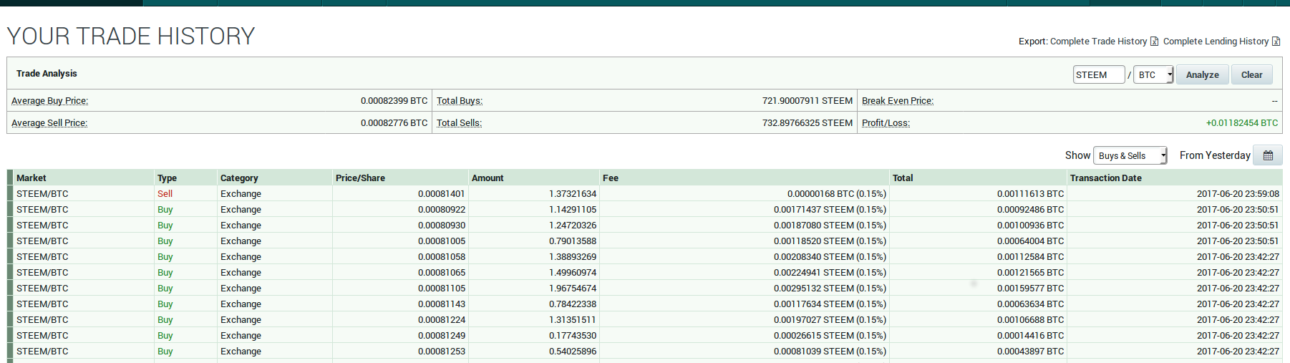The width and height of the screenshot is (1290, 363).
Task: Click total 0.00014416 BTC cell
Action: click(1030, 336)
